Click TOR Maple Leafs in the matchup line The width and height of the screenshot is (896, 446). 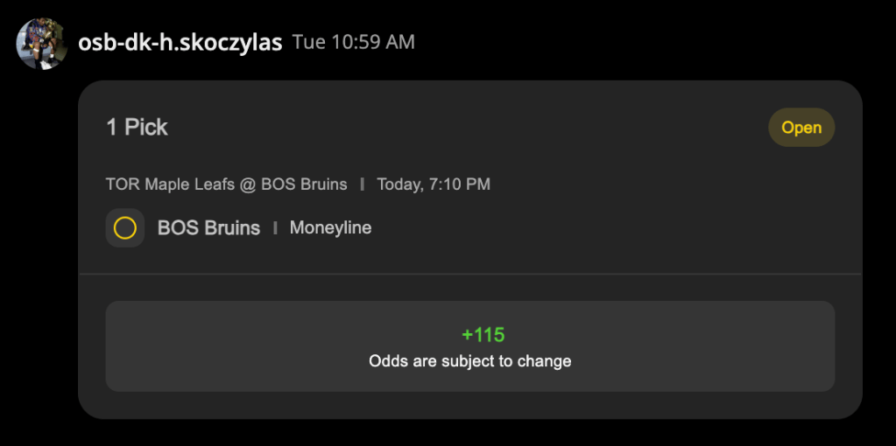[170, 185]
